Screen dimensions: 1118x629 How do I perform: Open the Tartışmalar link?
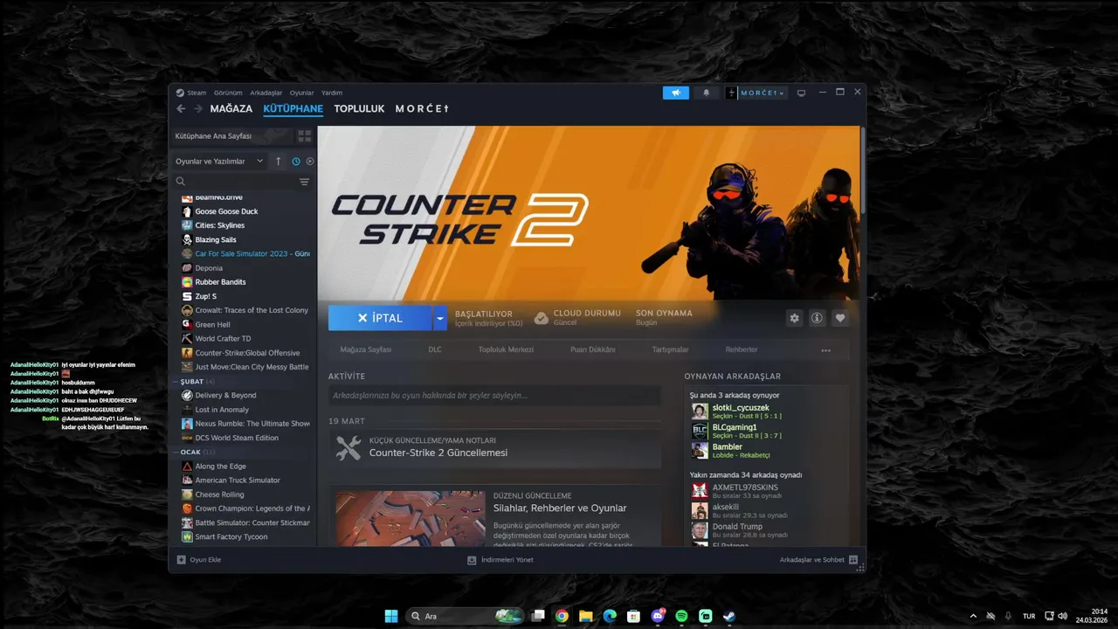tap(670, 349)
